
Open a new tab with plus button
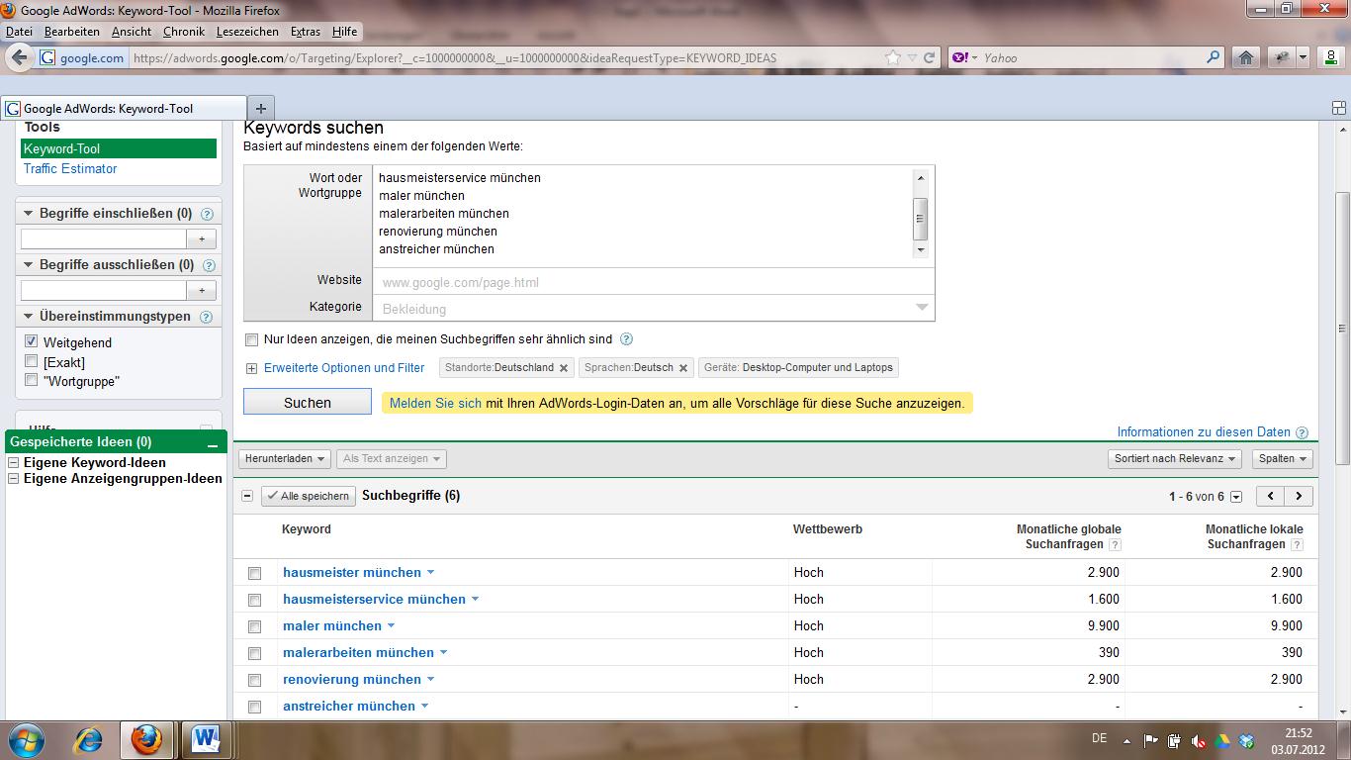click(x=261, y=108)
